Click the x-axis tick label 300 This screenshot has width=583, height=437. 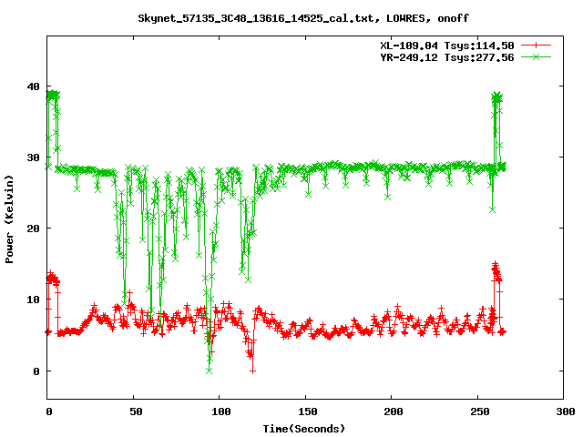[566, 412]
